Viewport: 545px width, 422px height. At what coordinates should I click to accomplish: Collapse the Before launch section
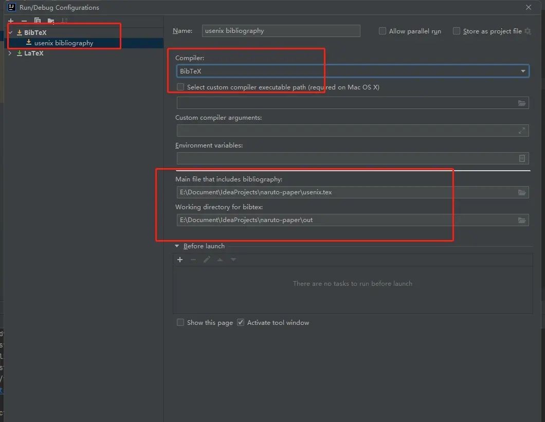point(177,246)
